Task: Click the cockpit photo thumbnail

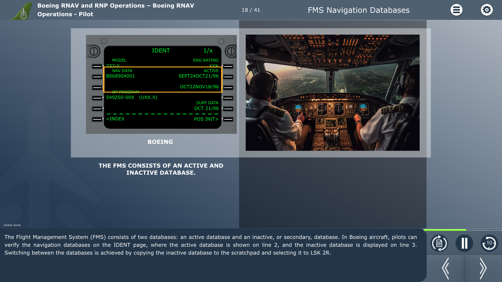Action: coord(333,93)
